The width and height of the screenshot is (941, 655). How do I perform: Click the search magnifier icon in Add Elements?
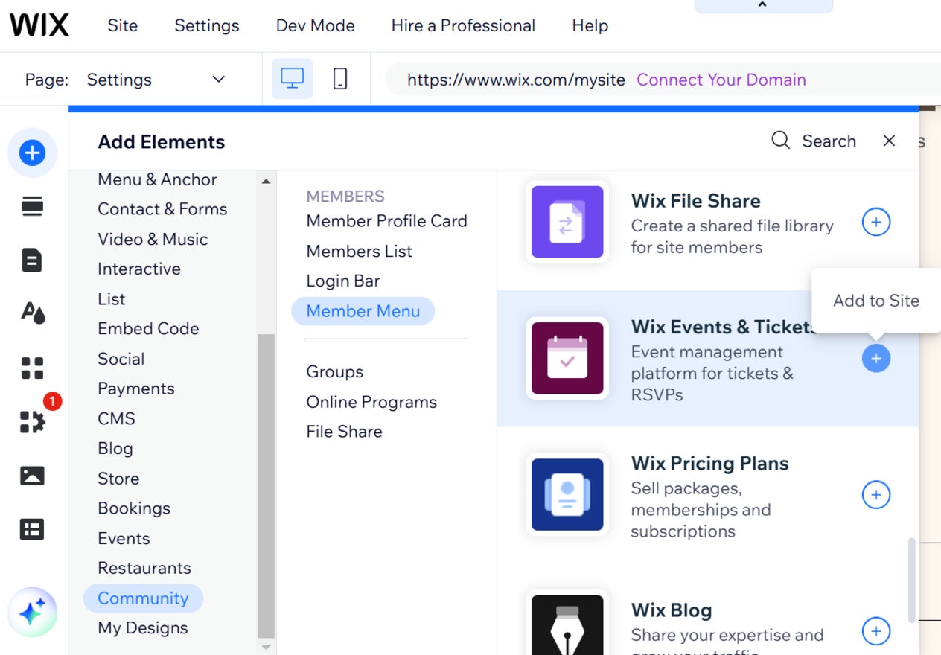click(780, 141)
